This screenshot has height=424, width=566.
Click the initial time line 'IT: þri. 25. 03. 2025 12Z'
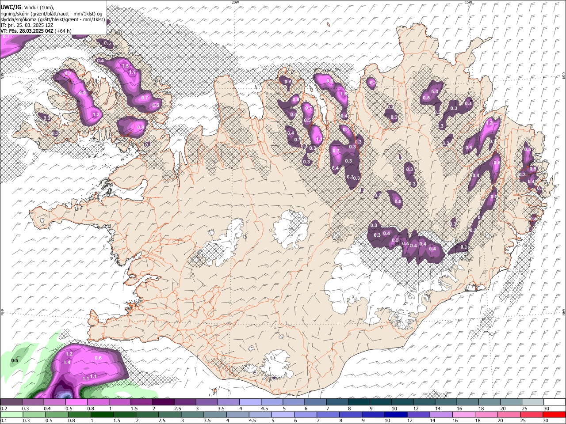(26, 25)
